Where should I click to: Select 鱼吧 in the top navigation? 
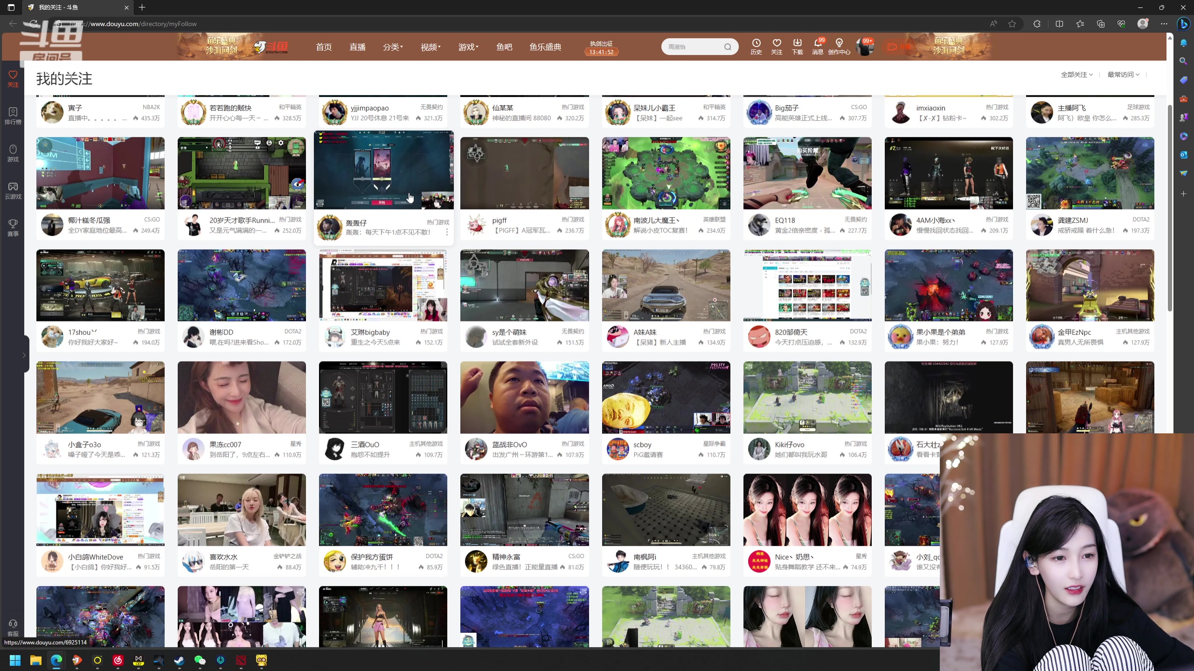(x=504, y=47)
